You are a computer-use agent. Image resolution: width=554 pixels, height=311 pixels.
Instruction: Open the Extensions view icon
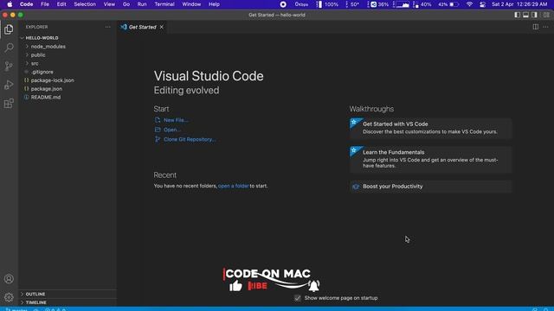coord(9,104)
